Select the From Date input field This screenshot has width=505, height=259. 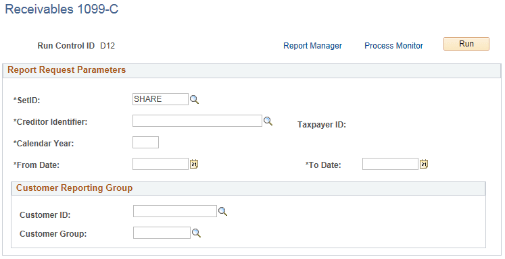click(160, 164)
